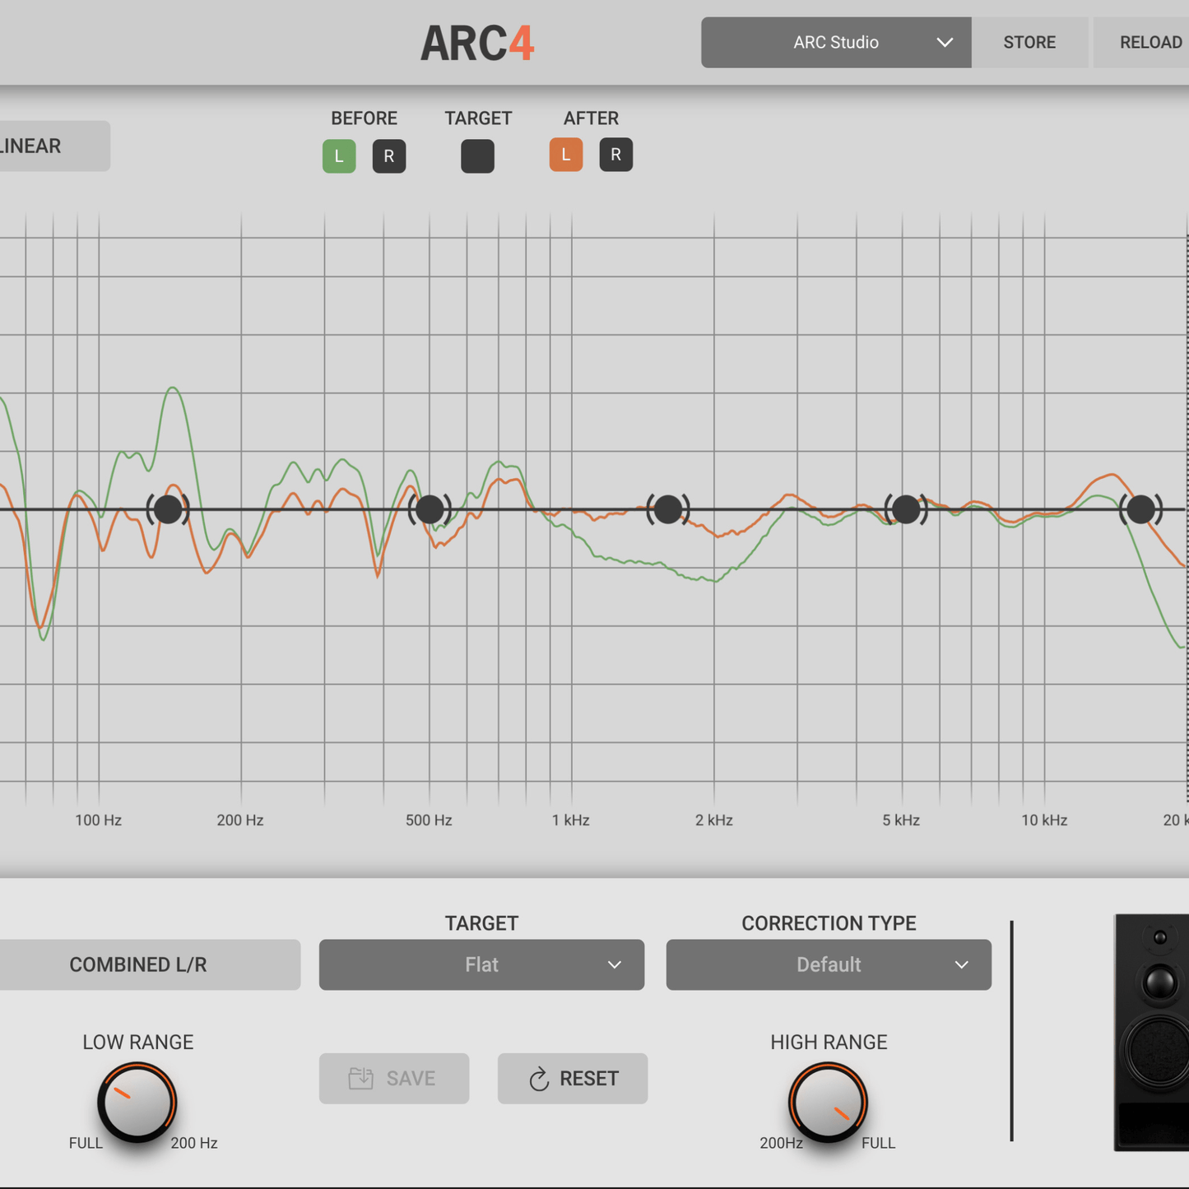1189x1189 pixels.
Task: Click the 200 Hz label under LOW RANGE
Action: (x=194, y=1143)
